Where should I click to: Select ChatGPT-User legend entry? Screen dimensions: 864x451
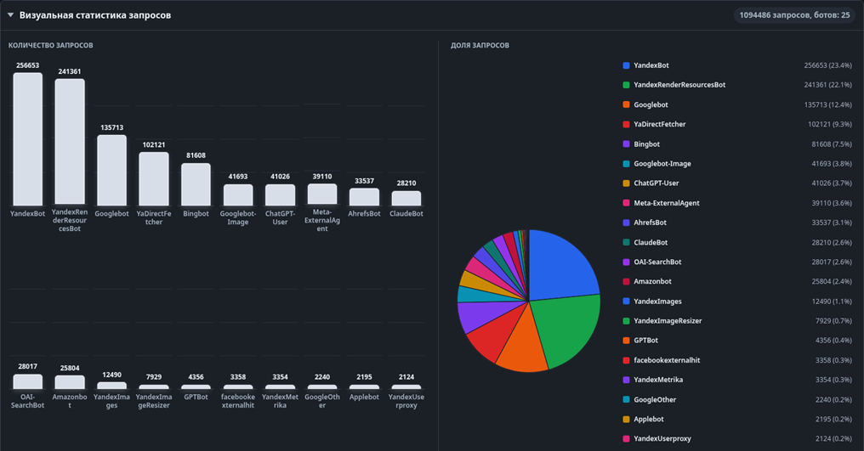click(x=737, y=183)
